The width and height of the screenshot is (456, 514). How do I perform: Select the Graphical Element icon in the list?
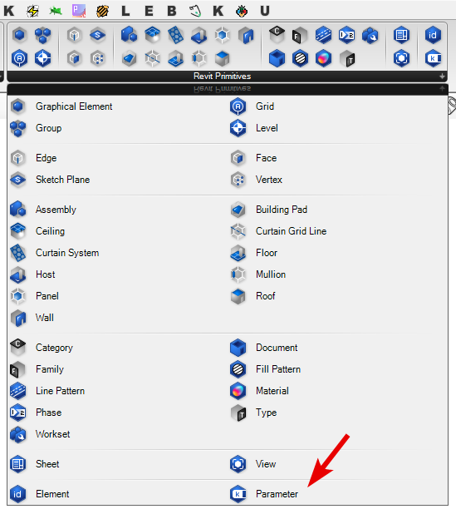pos(18,106)
